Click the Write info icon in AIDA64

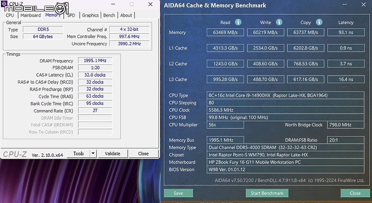(279, 22)
